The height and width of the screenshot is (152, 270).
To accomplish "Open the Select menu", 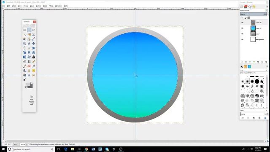I will click(x=14, y=6).
